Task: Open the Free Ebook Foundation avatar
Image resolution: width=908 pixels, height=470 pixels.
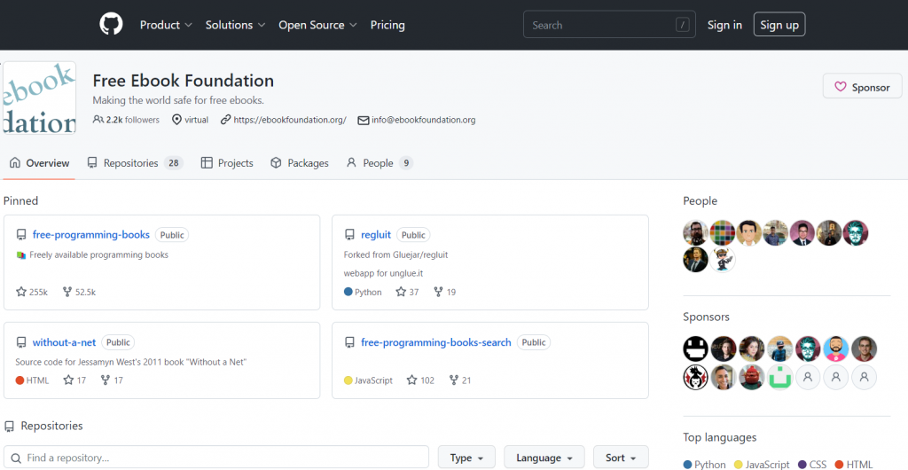Action: pyautogui.click(x=39, y=98)
